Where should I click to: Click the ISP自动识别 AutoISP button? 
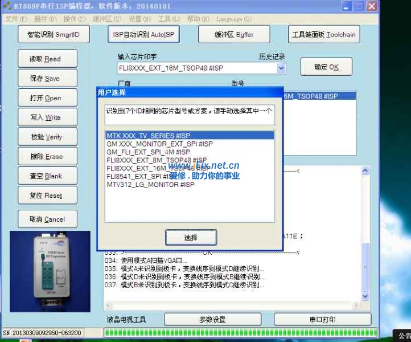pyautogui.click(x=143, y=34)
